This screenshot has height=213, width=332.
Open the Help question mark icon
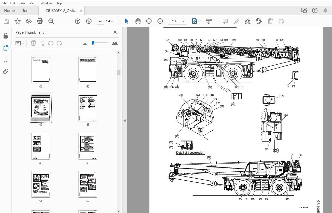pos(315,10)
